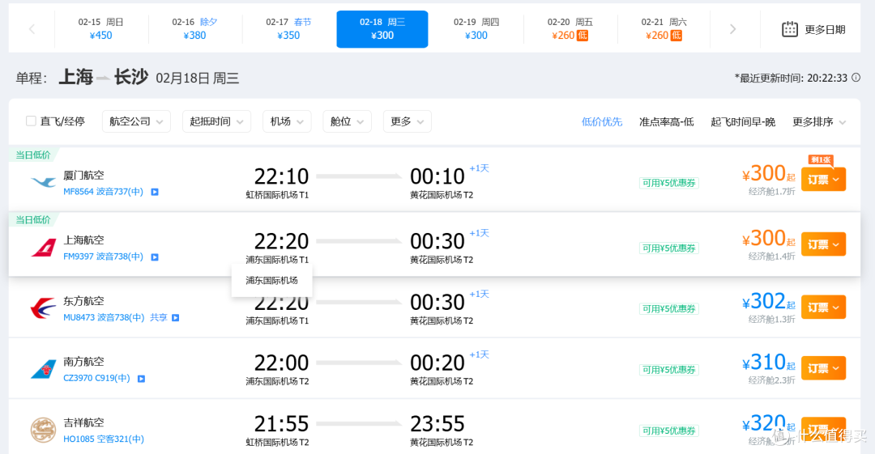
Task: Click 剩1张 badge above 订票 button
Action: (x=820, y=160)
